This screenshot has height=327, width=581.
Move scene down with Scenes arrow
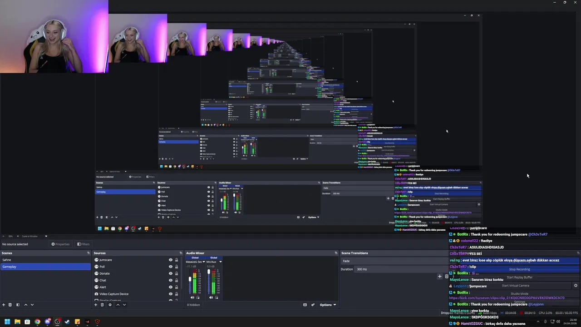[x=32, y=305]
